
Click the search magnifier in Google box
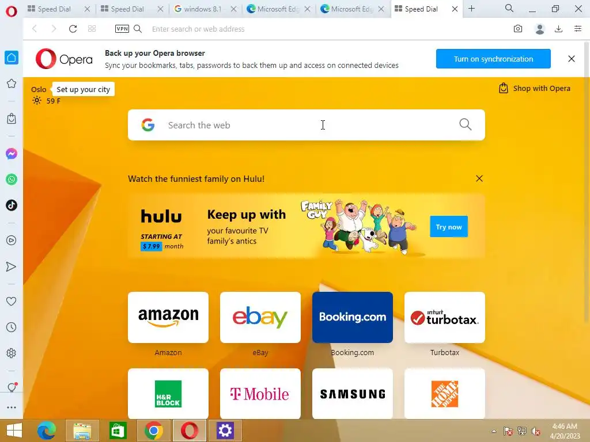[465, 124]
